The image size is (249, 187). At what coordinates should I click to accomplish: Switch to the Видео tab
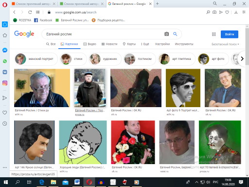point(89,44)
